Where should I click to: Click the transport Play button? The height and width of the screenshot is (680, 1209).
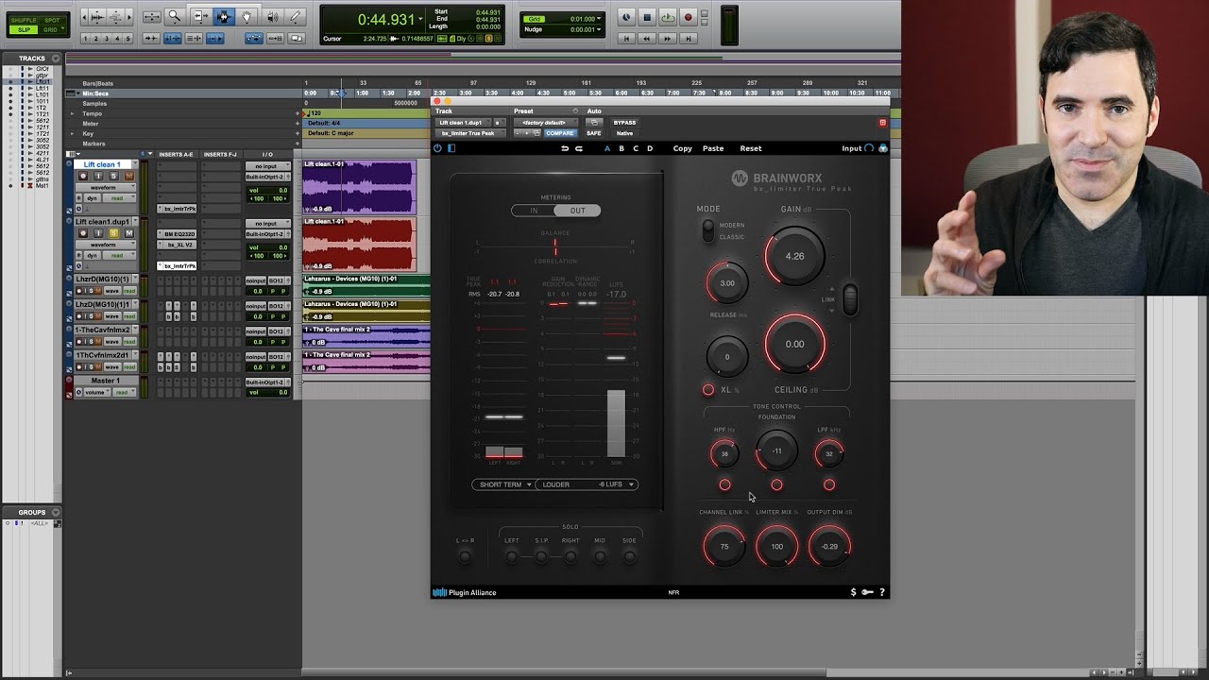[668, 17]
